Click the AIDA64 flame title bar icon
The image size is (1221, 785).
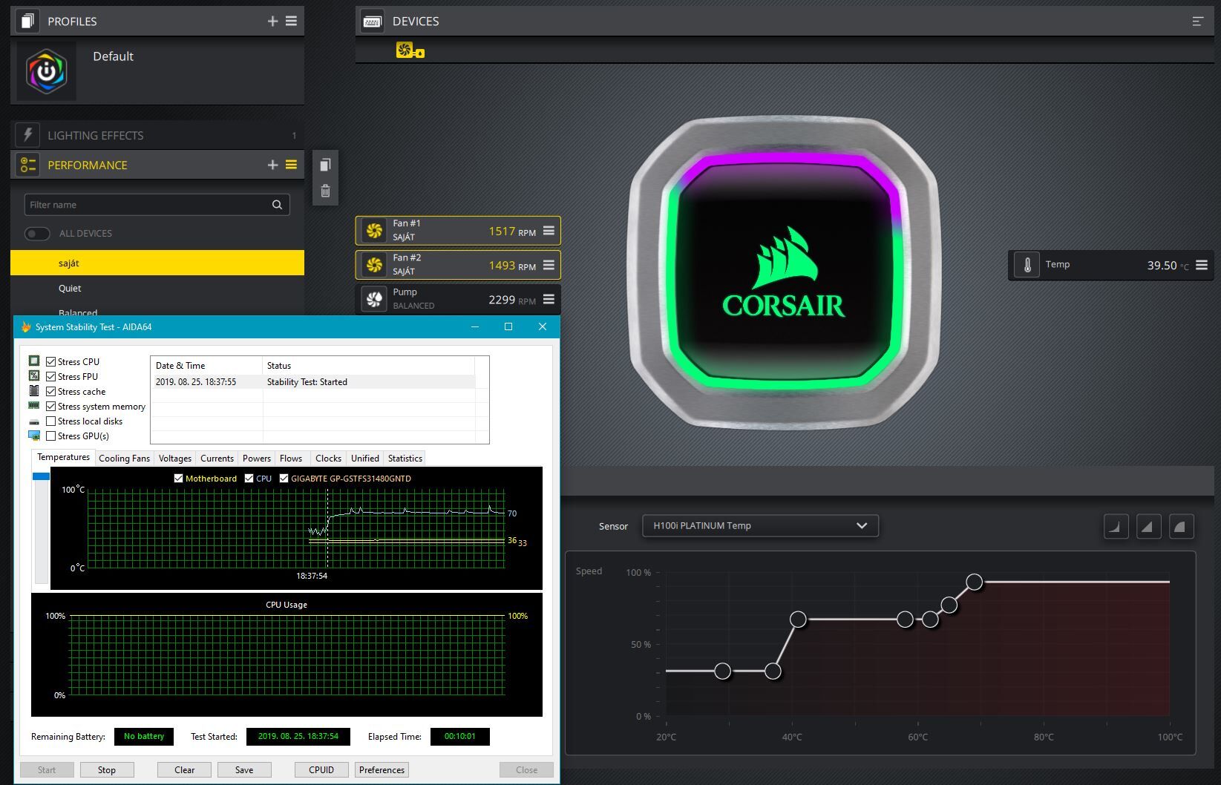click(26, 326)
